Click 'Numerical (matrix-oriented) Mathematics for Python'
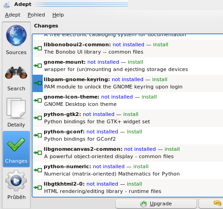The image size is (223, 209). [112, 174]
